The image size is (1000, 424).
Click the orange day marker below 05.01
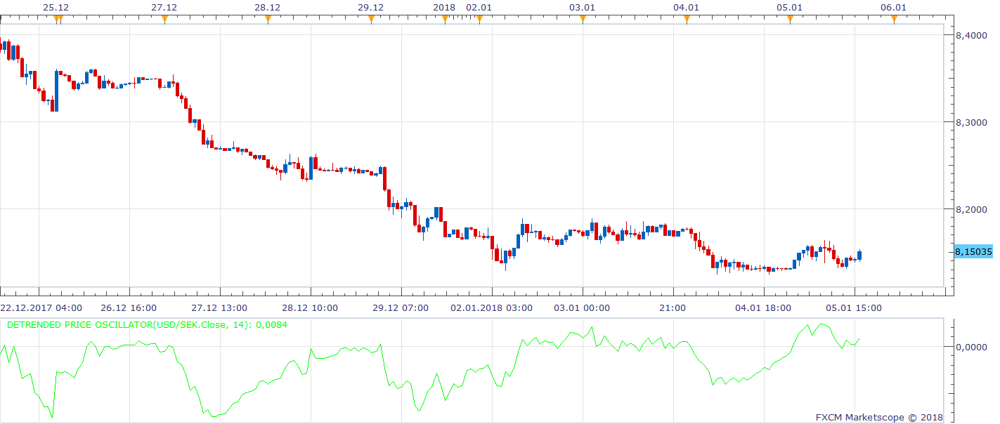pos(790,20)
